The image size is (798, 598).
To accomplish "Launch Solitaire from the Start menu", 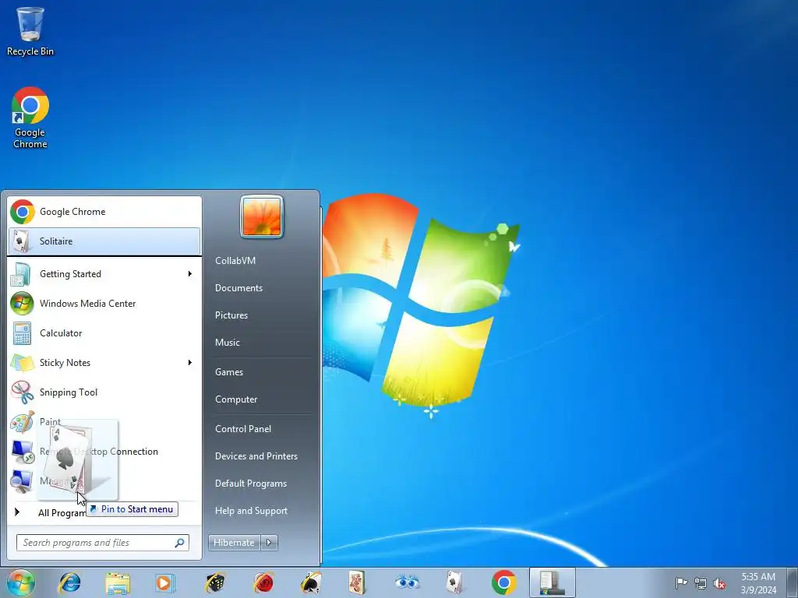I will tap(104, 241).
